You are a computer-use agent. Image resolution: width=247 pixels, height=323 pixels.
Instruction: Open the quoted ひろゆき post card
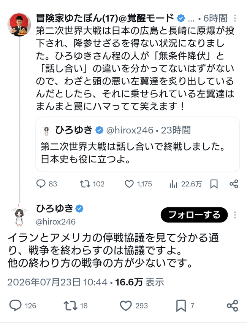point(138,144)
